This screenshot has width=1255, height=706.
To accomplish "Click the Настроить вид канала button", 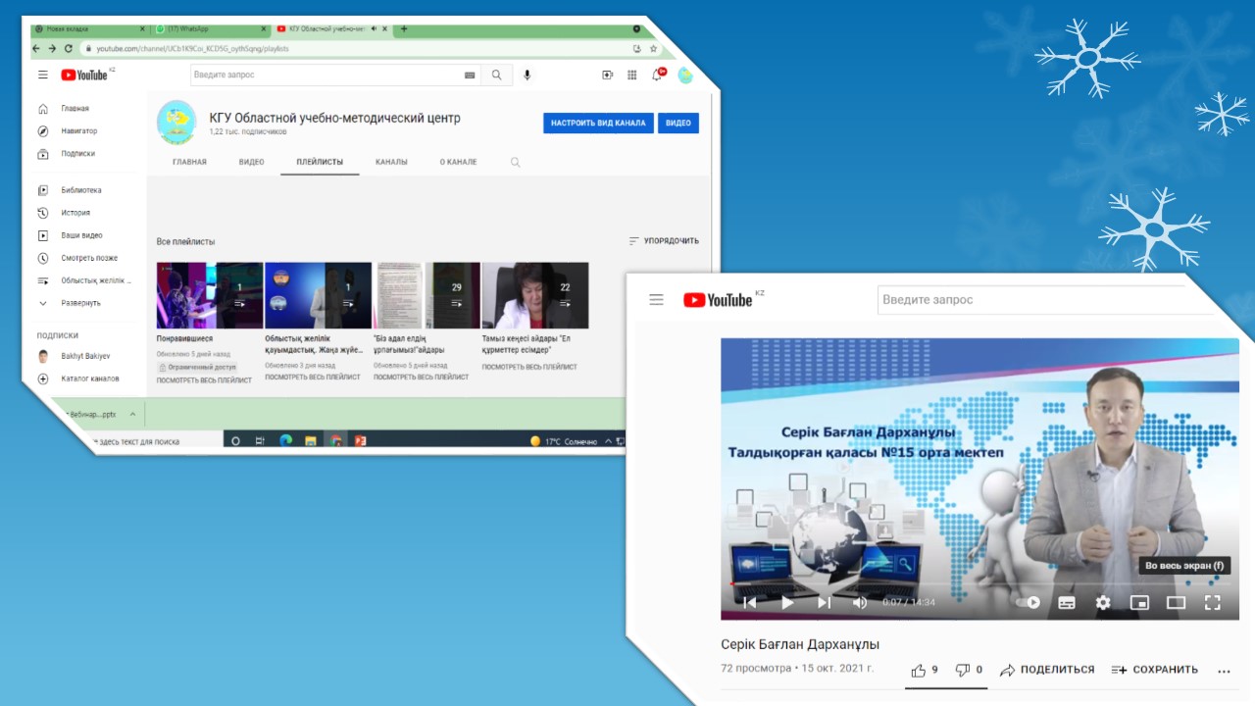I will click(598, 124).
